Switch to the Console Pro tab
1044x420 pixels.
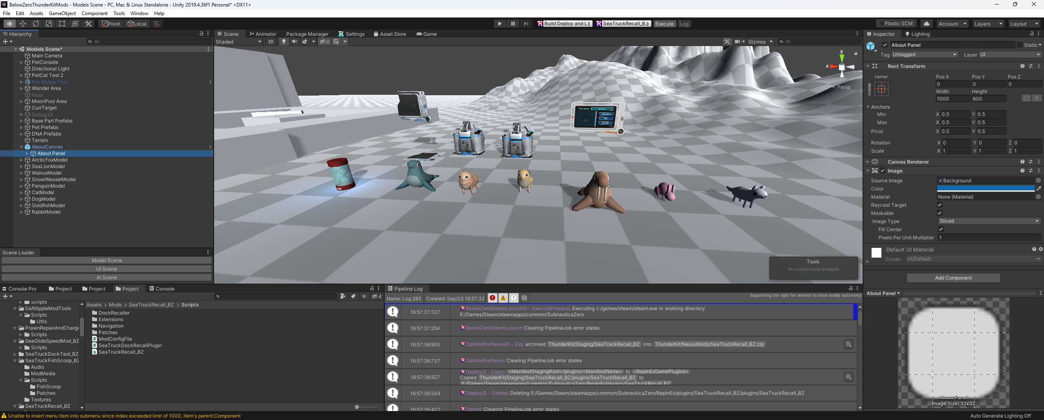pos(20,289)
